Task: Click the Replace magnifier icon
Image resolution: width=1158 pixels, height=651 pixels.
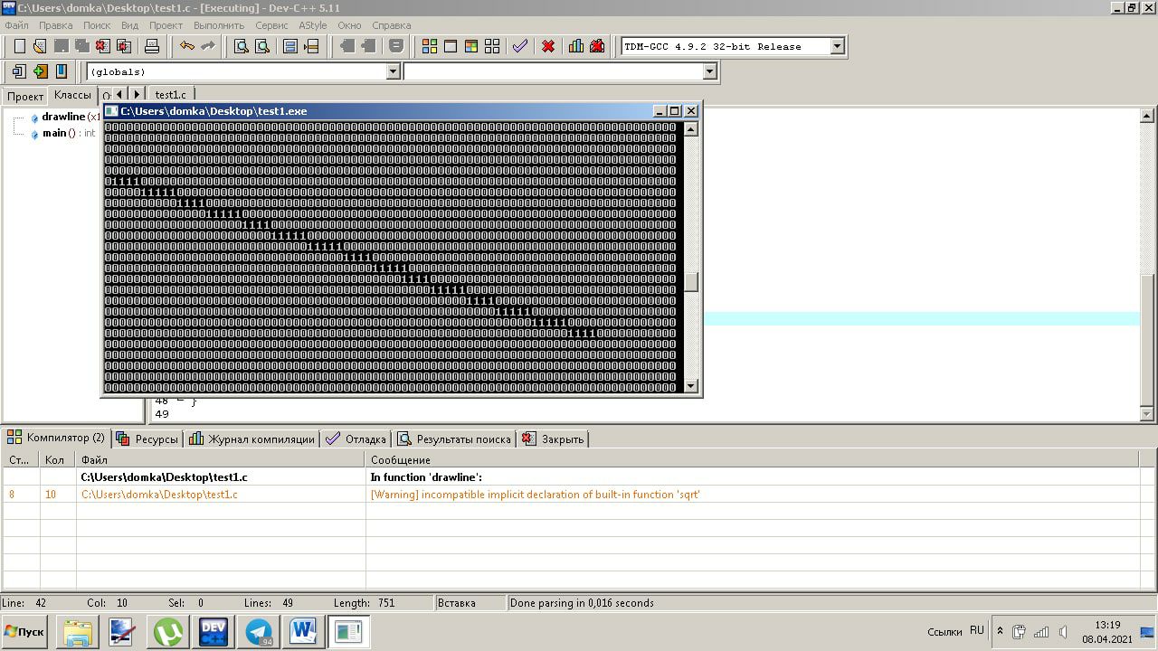Action: (262, 46)
